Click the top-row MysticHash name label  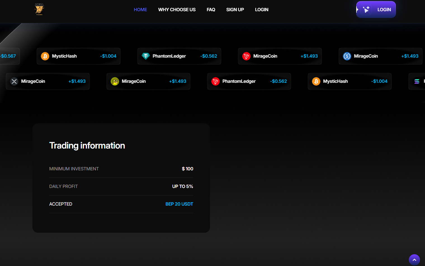64,56
